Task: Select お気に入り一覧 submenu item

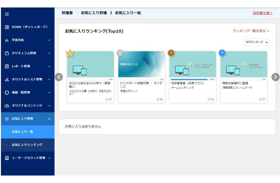Action: 27,132
